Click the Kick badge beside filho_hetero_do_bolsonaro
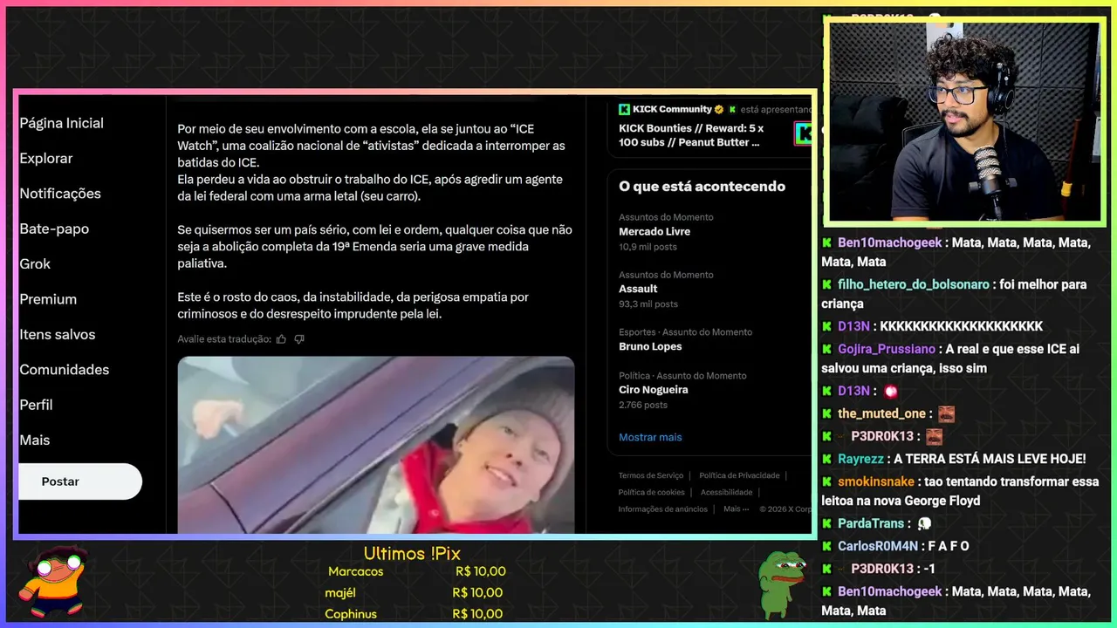This screenshot has width=1117, height=628. point(826,284)
